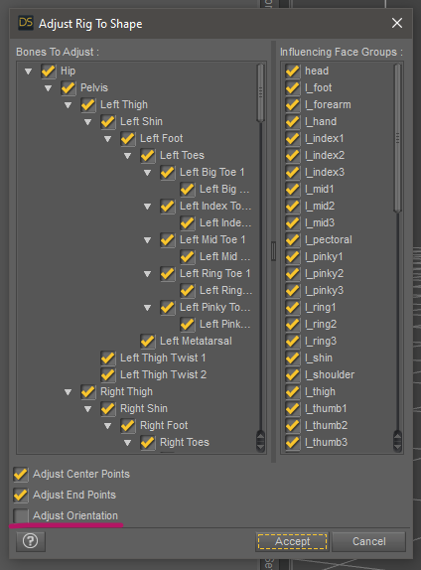
Task: Select the Left Thigh Twist 2 item
Action: pos(163,374)
